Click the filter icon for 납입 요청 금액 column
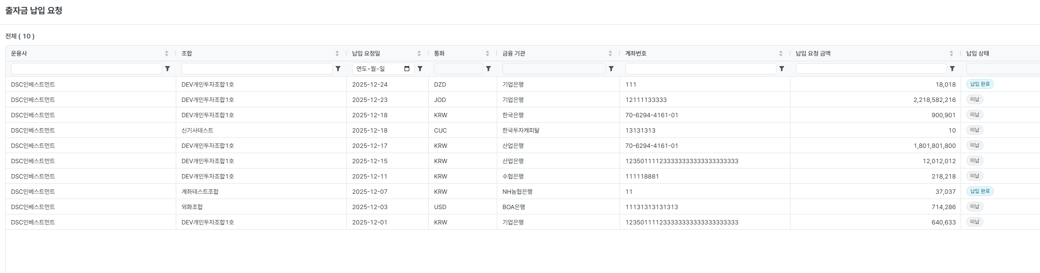 point(952,69)
